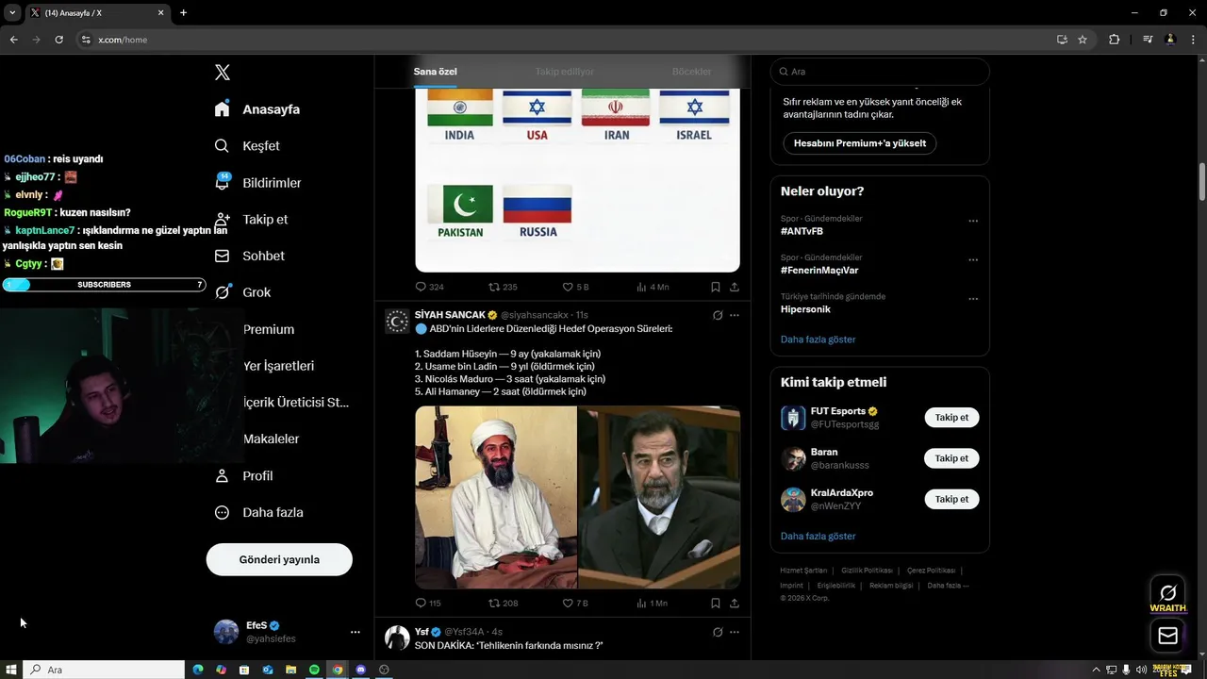
Task: Open File Explorer from the taskbar
Action: 290,670
